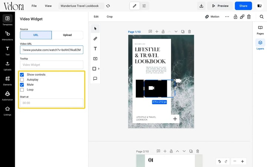Redo the last action

(x=226, y=161)
